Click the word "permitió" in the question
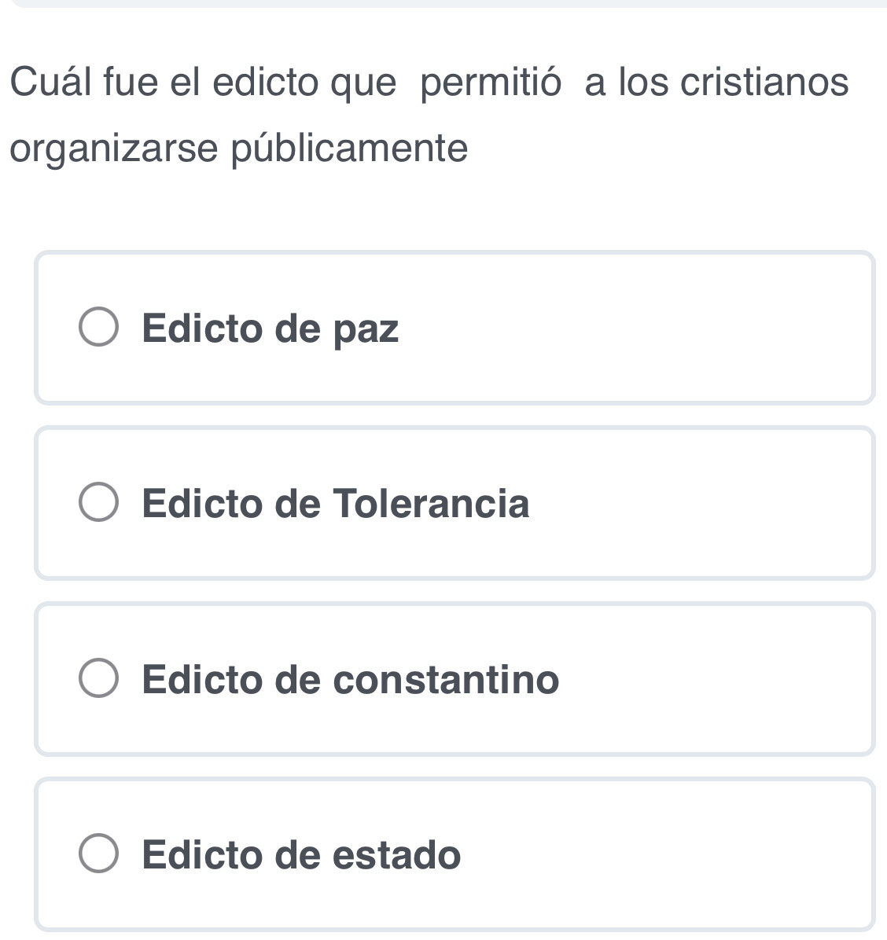Screen dimensions: 887x940 [491, 83]
